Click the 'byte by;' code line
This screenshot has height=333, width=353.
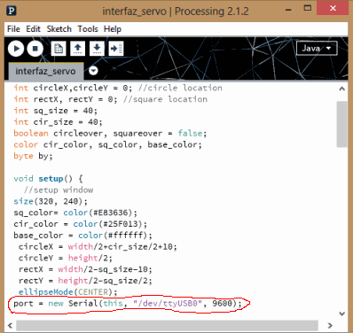pos(33,156)
